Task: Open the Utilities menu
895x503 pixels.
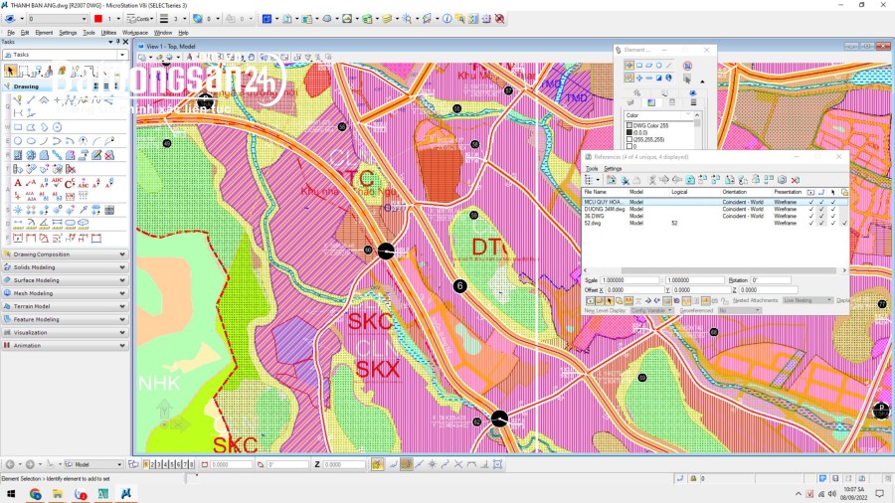Action: click(108, 33)
